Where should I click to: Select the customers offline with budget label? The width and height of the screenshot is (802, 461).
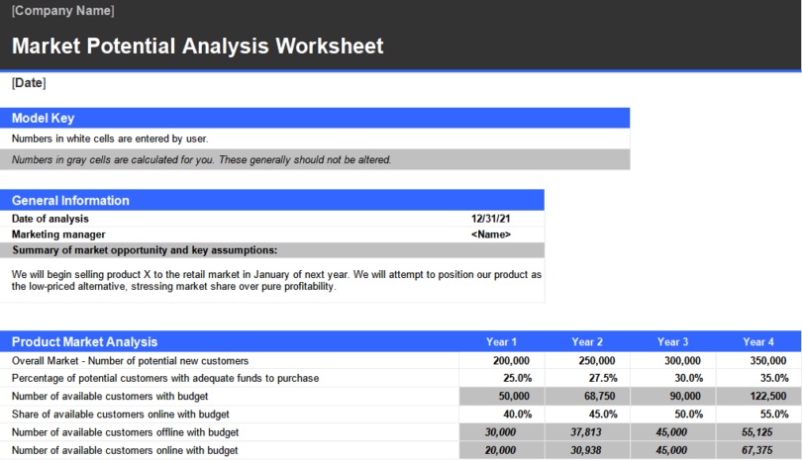[x=126, y=432]
